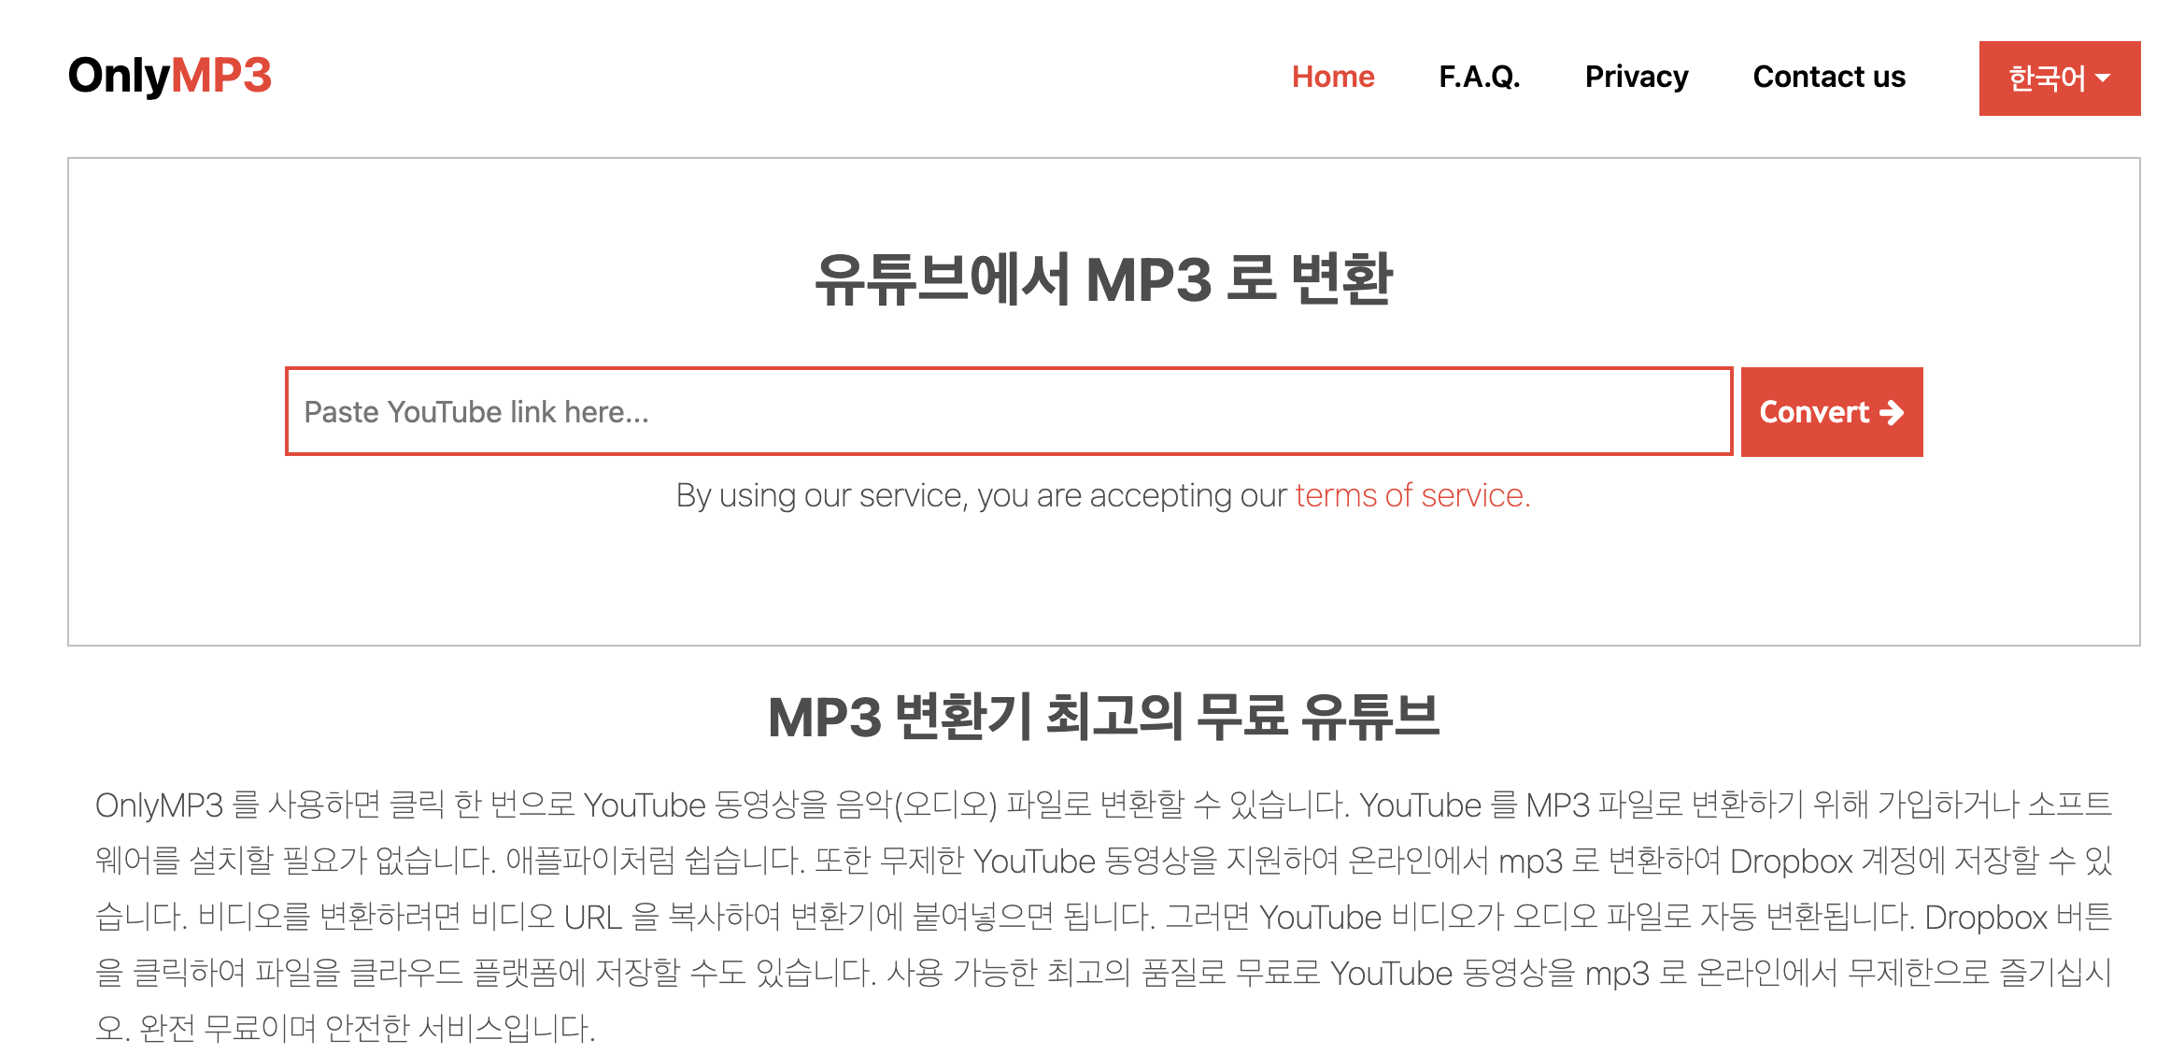Click the dropdown caret on the 한국어 button
The width and height of the screenshot is (2184, 1054).
tap(2105, 77)
